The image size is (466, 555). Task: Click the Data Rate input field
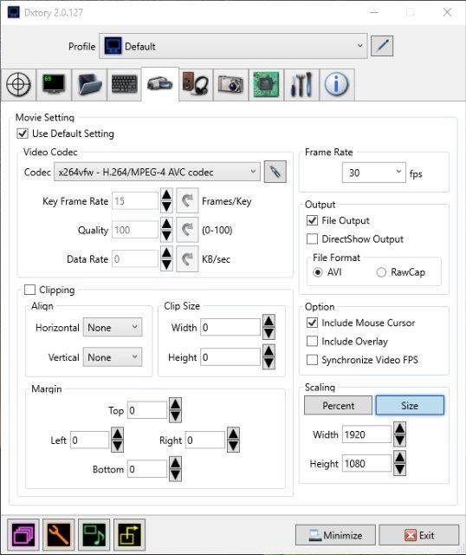[x=135, y=259]
